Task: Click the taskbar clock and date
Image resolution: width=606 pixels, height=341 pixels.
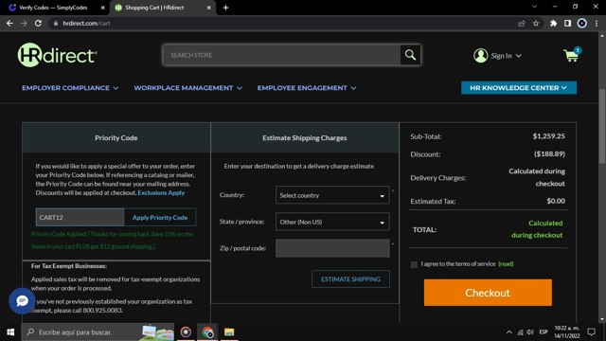Action: (x=567, y=332)
